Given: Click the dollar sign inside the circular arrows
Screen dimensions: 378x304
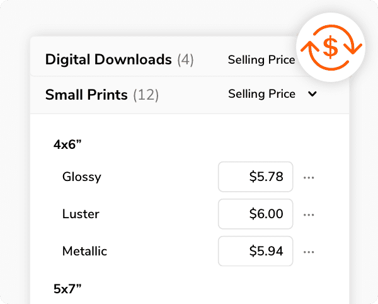Looking at the screenshot, I should point(331,47).
